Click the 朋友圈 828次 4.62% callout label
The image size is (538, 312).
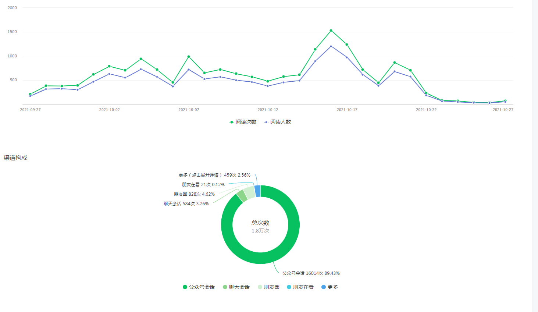[194, 194]
